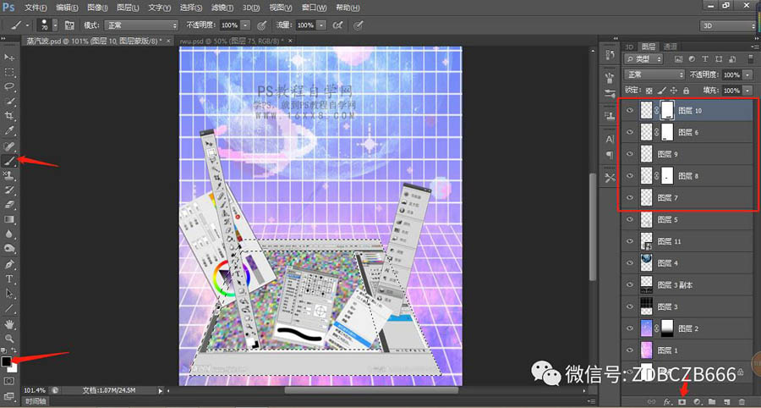The image size is (761, 408).
Task: Select the 图层 2 layer thumbnail
Action: (x=647, y=328)
